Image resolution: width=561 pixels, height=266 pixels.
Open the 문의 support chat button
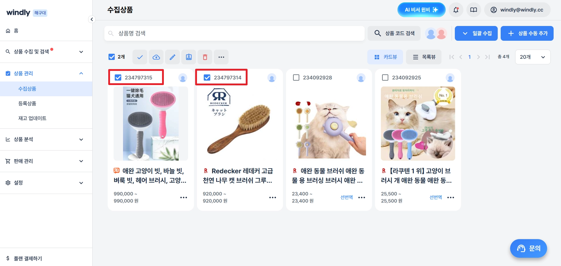(528, 248)
